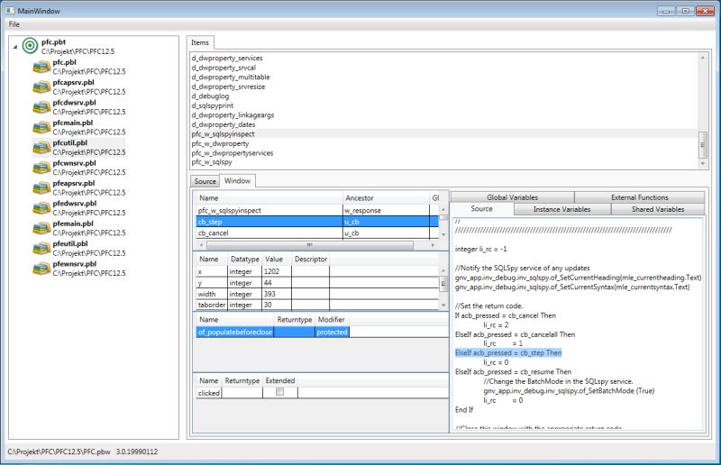Viewport: 721px width, 465px height.
Task: Click the pfcdwsrv.pbl library icon
Action: [41, 107]
